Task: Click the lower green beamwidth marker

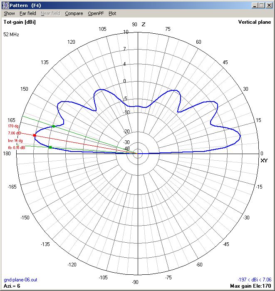Action: (50, 147)
